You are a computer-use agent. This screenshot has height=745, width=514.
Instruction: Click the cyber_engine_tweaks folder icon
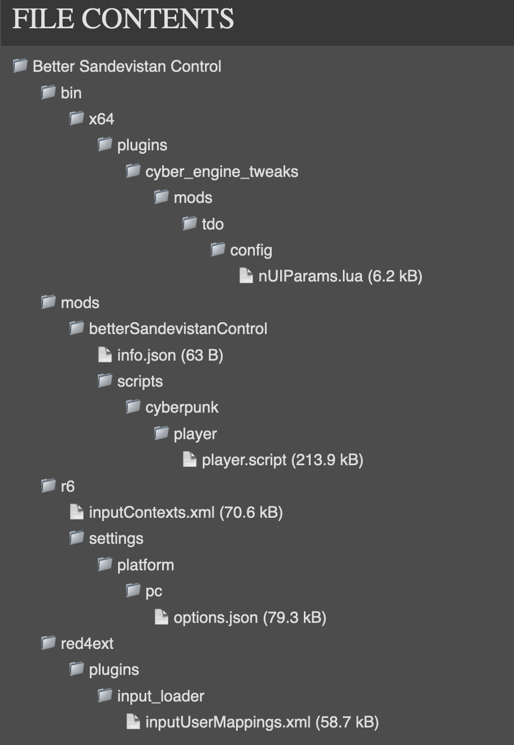[x=132, y=171]
